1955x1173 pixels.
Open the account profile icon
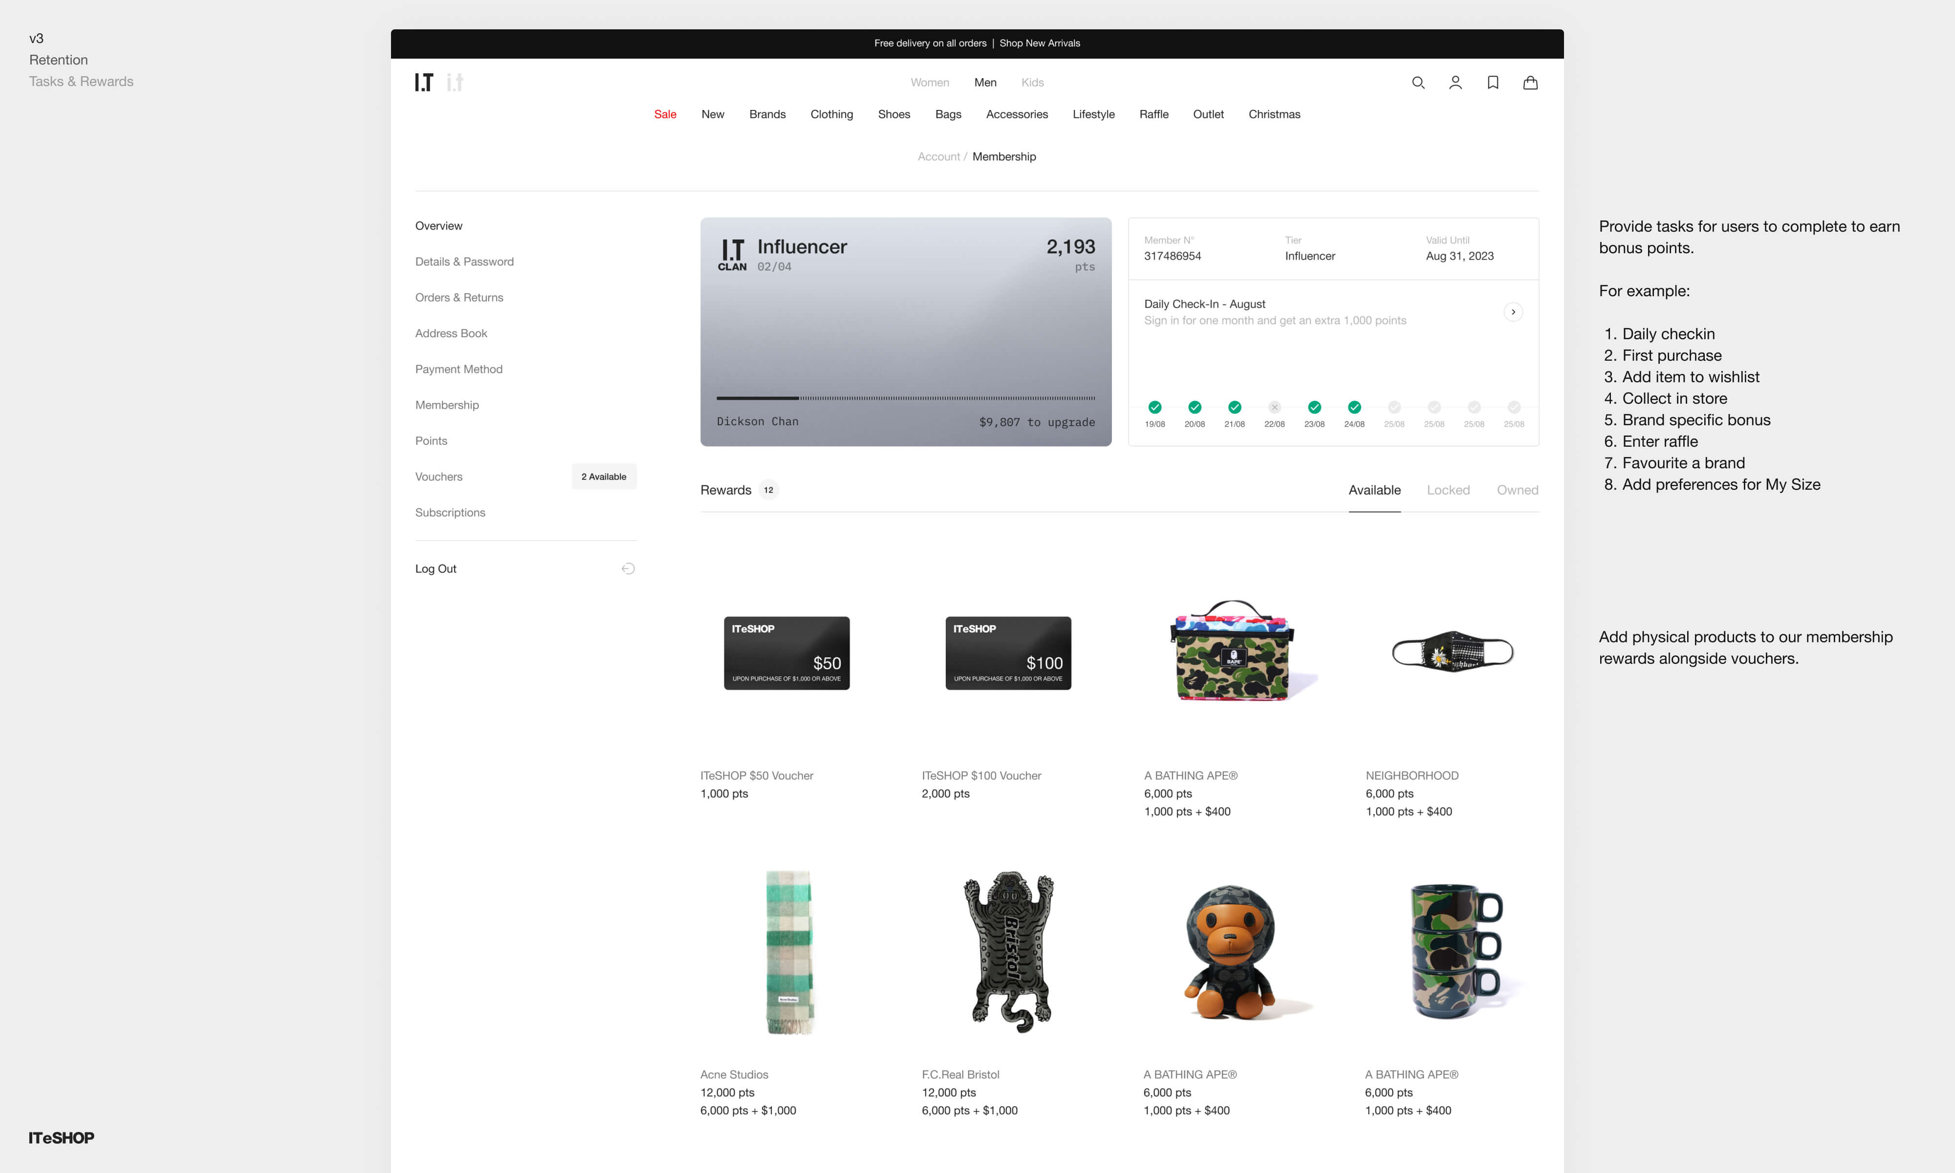[1455, 82]
